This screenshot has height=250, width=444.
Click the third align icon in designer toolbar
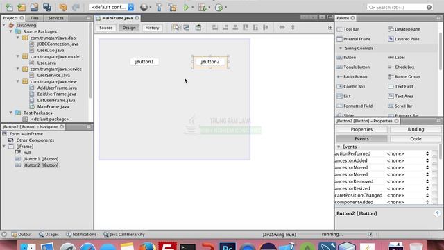(x=235, y=28)
